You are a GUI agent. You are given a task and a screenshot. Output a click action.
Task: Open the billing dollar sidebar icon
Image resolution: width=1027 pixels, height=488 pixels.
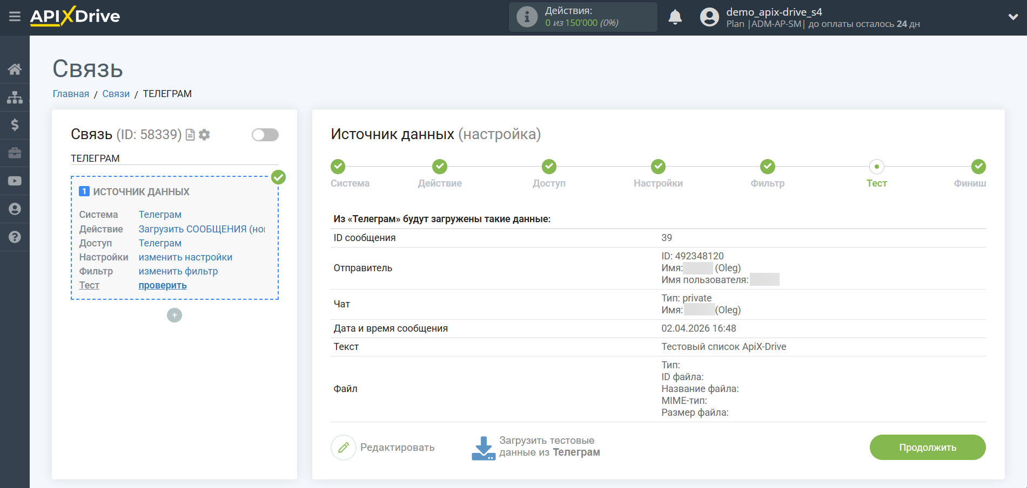pyautogui.click(x=15, y=125)
